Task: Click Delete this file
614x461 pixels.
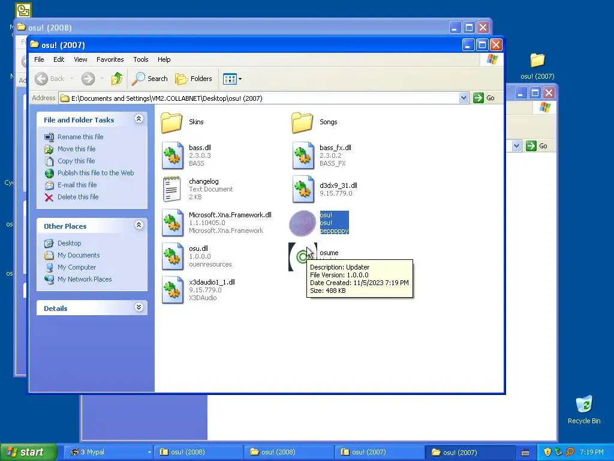Action: pyautogui.click(x=71, y=197)
